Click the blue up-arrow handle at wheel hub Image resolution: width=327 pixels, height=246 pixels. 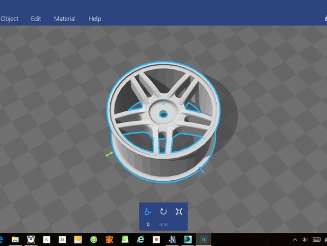[x=163, y=103]
